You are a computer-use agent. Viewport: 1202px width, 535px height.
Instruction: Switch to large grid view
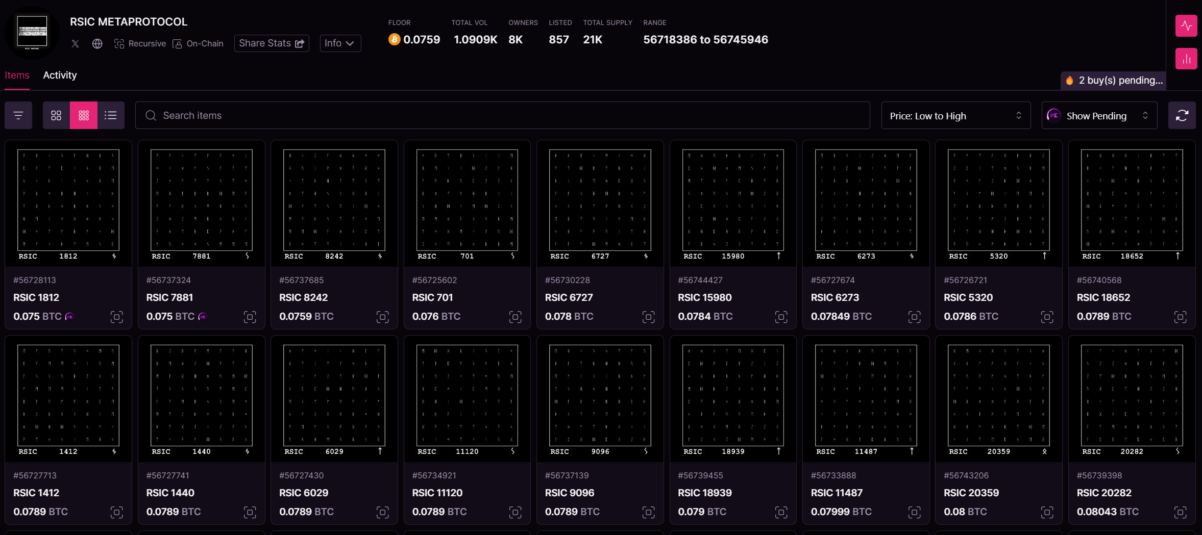point(56,116)
